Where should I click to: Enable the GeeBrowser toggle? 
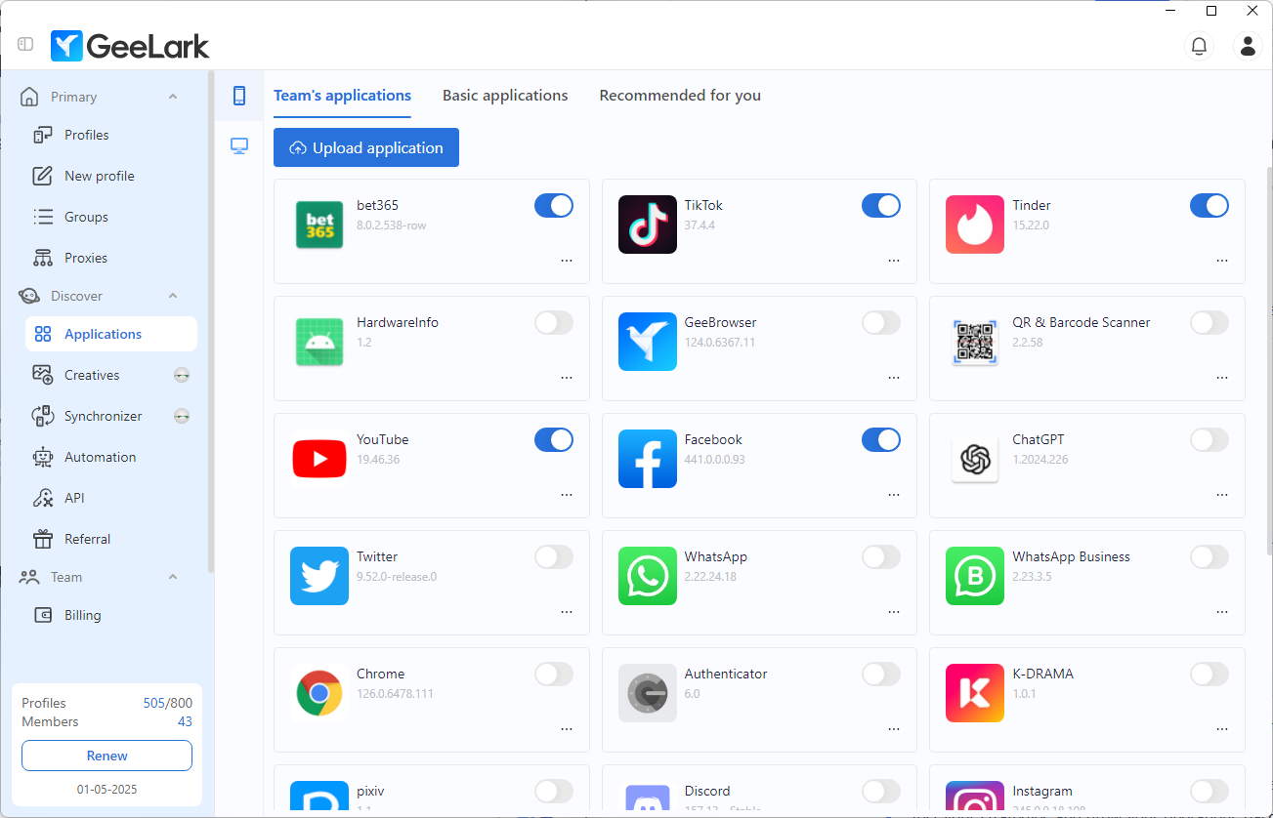pyautogui.click(x=881, y=322)
